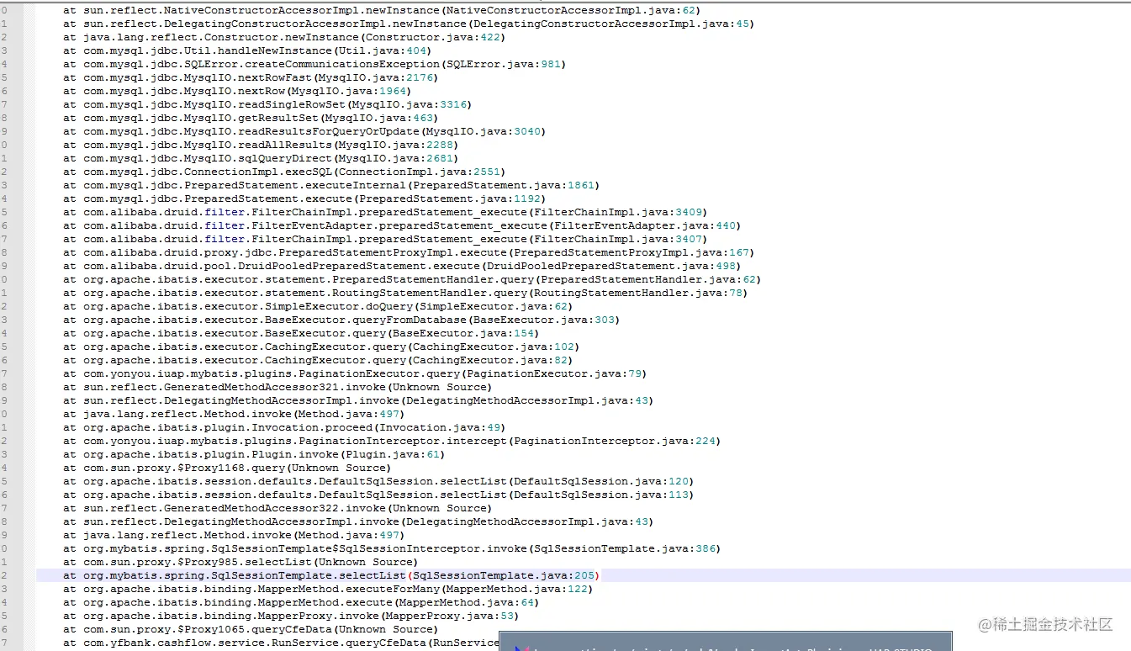Screen dimensions: 1131x651
Task: Click the Util.handleNewInstance(Util.java:404) line
Action: tap(247, 50)
